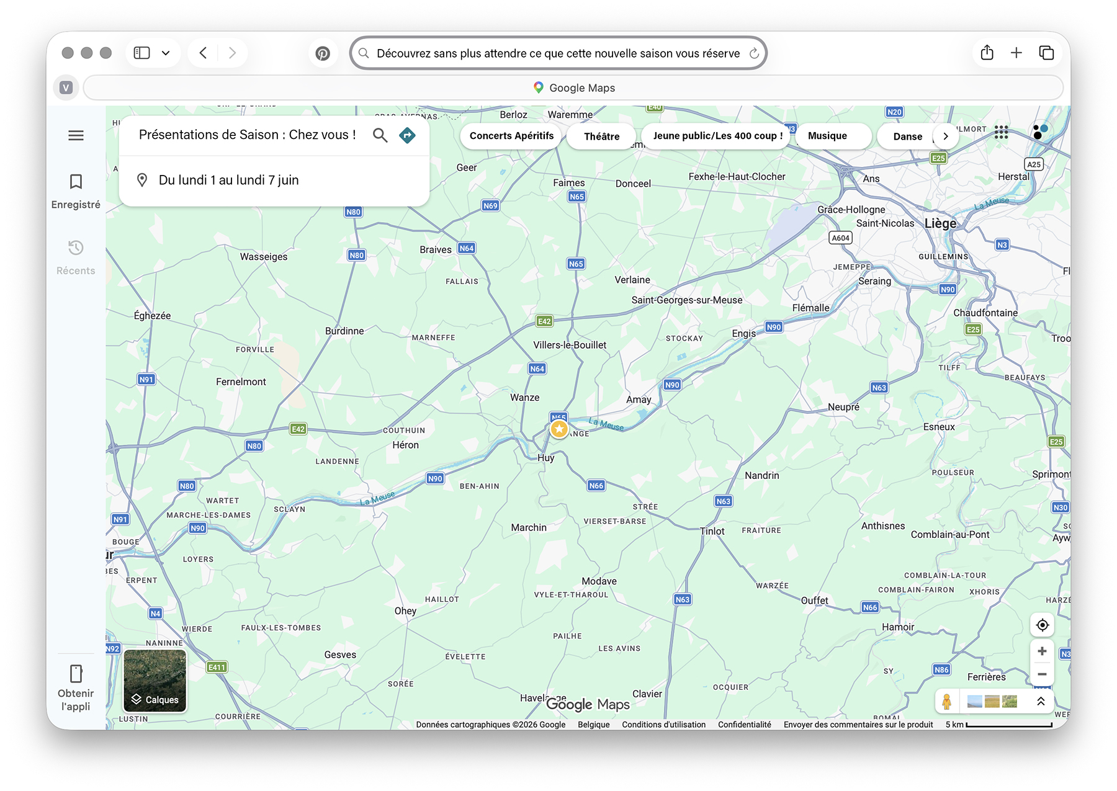The image size is (1117, 791).
Task: Click the Confidentialité footer link
Action: pos(744,725)
